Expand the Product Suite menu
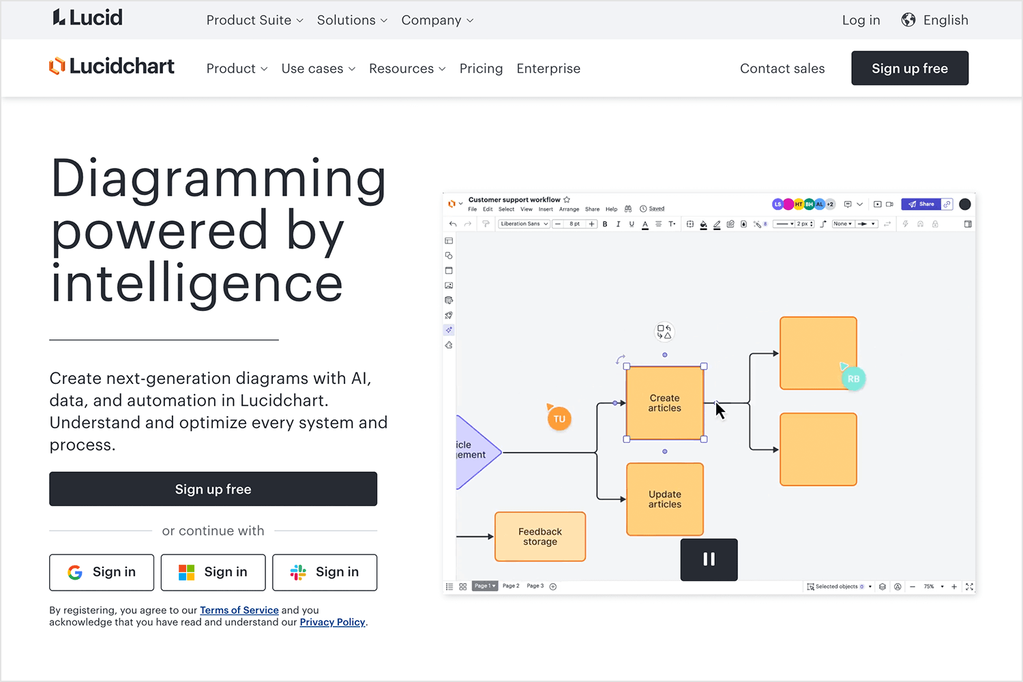Screen dimensions: 1023x682 [255, 20]
